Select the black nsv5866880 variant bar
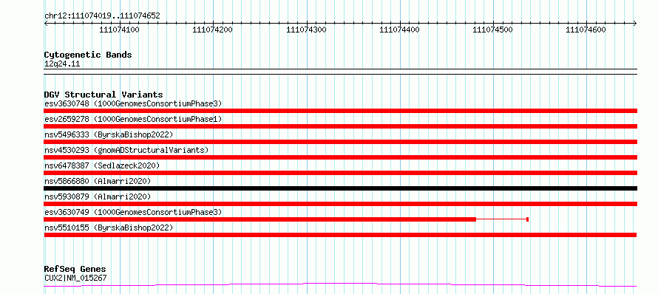 pyautogui.click(x=341, y=188)
